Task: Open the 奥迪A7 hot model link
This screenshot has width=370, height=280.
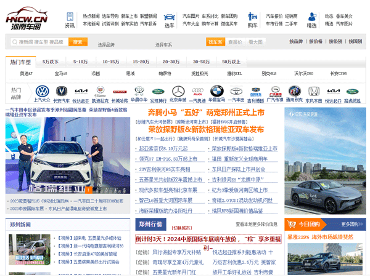Action: coord(26,73)
